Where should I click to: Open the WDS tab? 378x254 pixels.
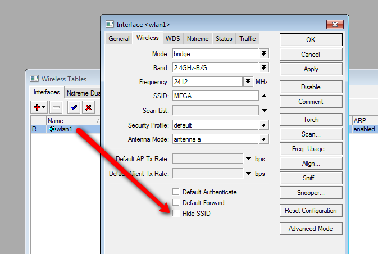point(172,39)
